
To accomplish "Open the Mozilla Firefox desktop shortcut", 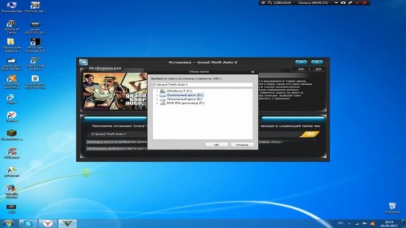I will pyautogui.click(x=11, y=191).
